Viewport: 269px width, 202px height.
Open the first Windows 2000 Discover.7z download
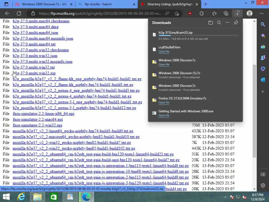(164, 64)
